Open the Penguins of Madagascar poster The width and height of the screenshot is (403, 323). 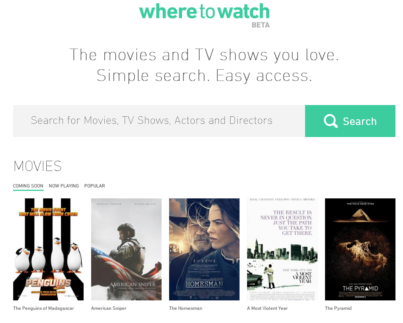click(x=48, y=249)
